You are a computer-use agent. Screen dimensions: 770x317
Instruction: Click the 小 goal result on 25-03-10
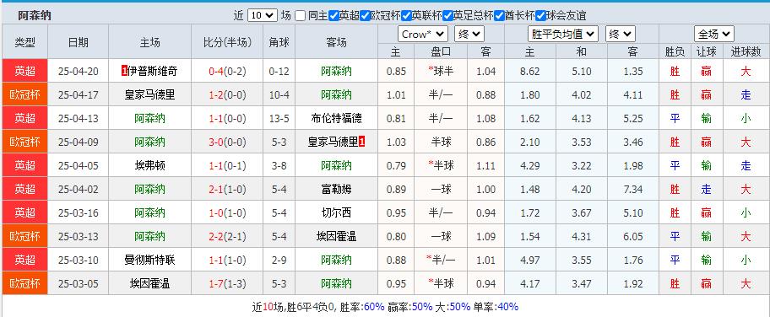(746, 260)
